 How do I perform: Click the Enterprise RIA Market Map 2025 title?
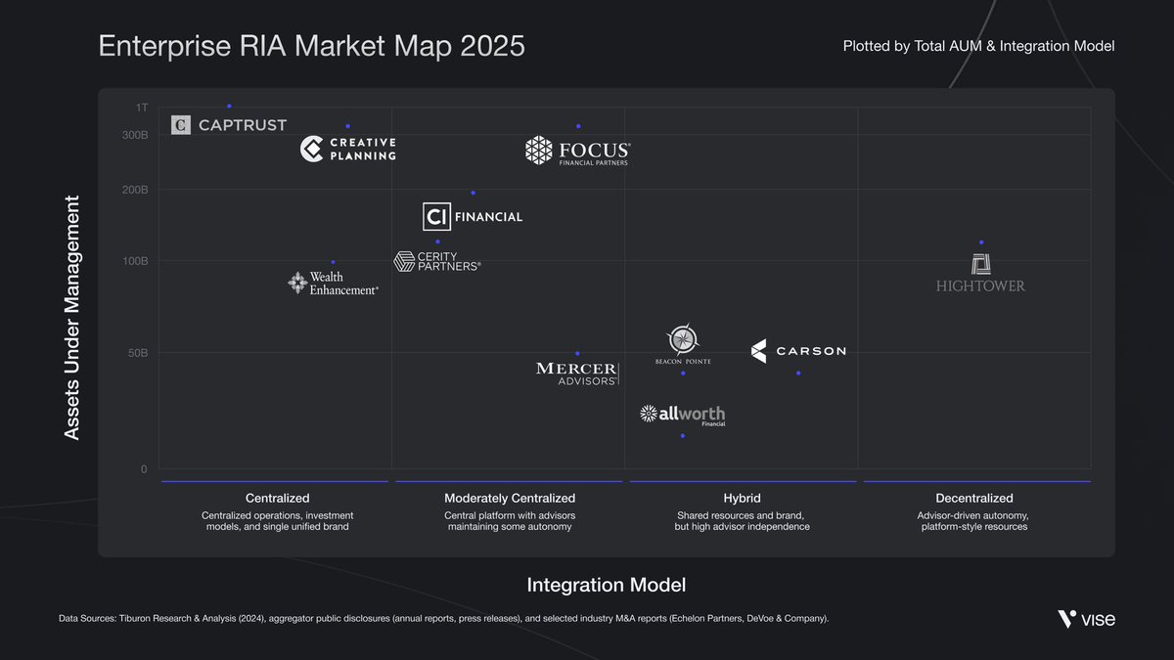click(311, 46)
